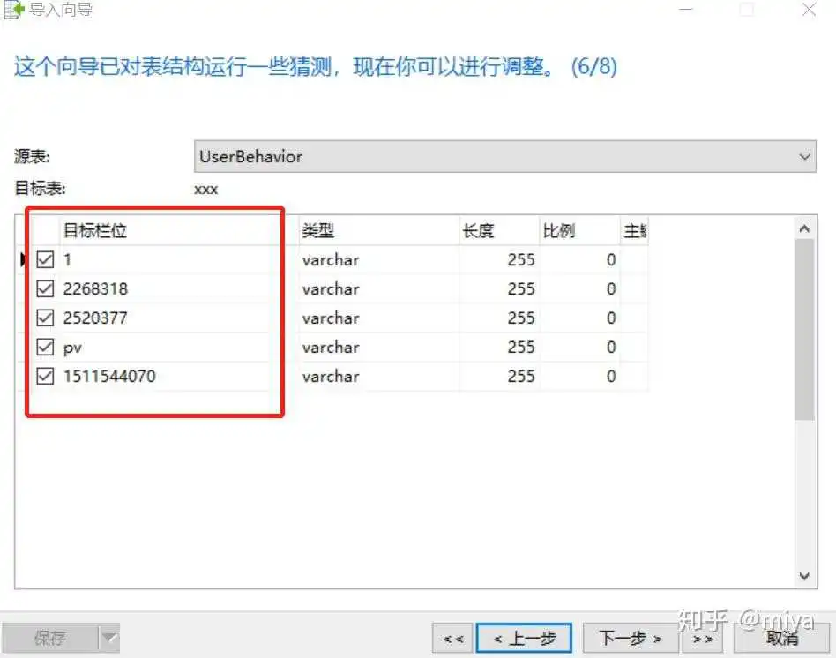Close the import wizard window

(809, 11)
